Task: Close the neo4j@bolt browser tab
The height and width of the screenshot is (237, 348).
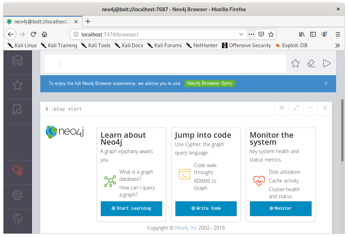Action: click(76, 22)
